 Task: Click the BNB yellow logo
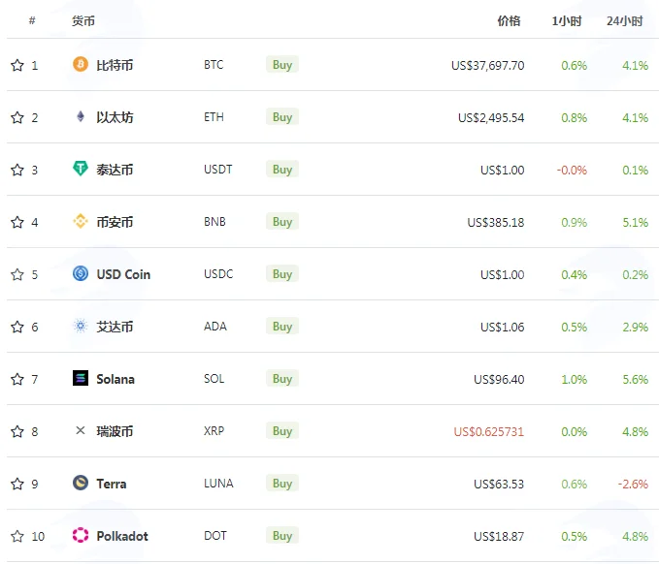81,221
